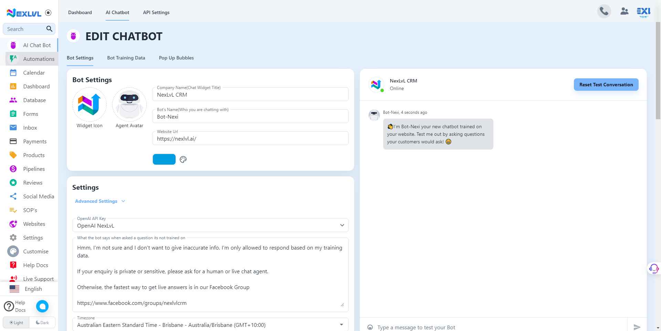Click the NexLvL logo
This screenshot has height=331, width=661.
click(24, 13)
